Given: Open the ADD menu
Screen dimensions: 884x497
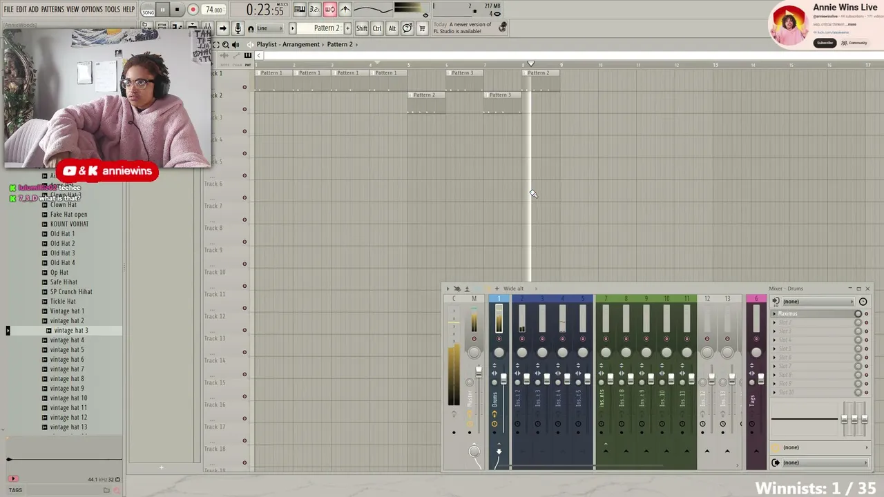Looking at the screenshot, I should [34, 10].
